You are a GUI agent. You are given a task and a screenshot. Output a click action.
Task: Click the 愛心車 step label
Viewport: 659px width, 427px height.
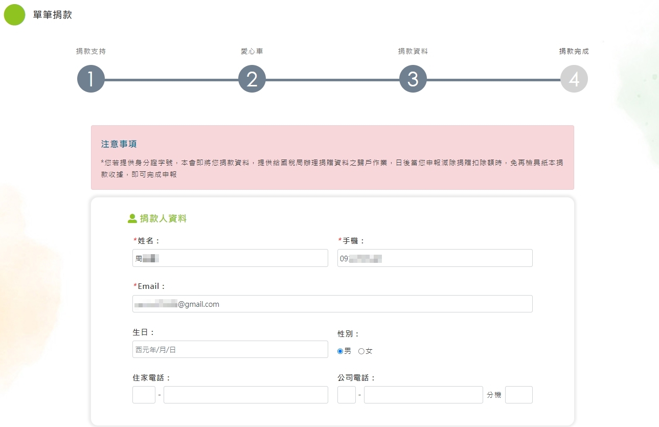pos(252,52)
